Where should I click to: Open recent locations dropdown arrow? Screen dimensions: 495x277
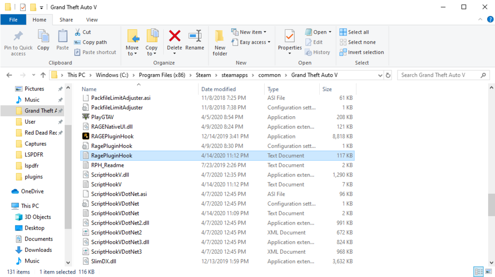(x=34, y=75)
